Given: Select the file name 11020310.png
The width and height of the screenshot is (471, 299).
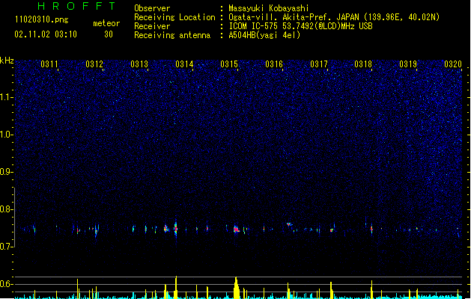Looking at the screenshot, I should 42,20.
